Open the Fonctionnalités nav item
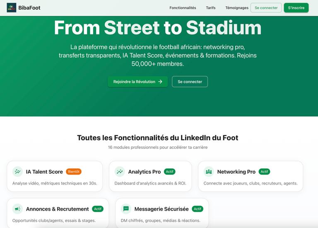 point(183,8)
